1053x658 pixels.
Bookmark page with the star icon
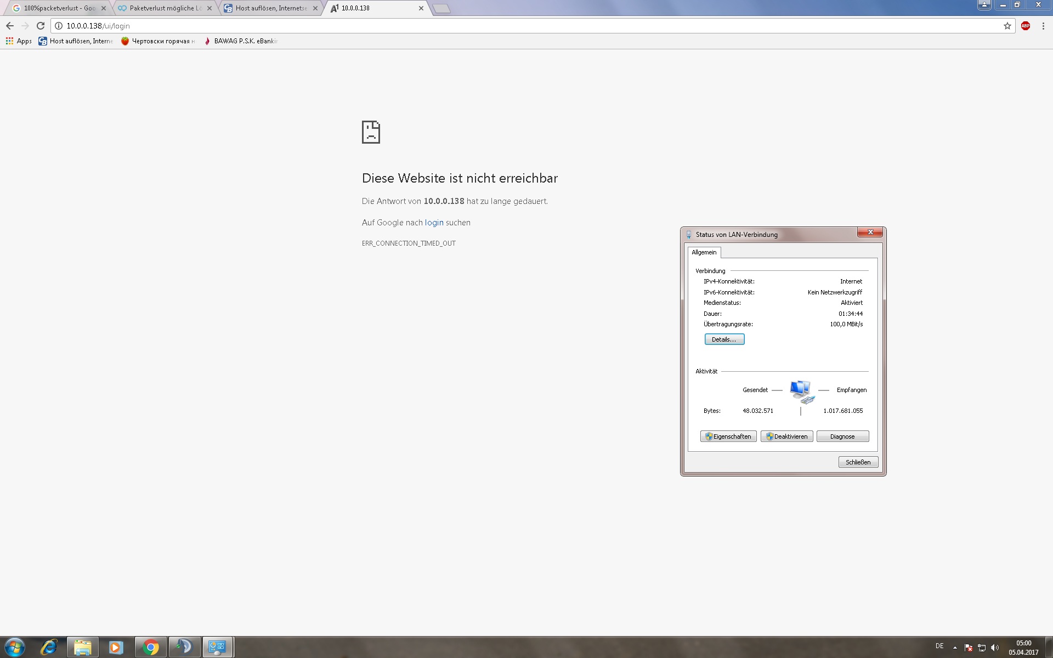[x=1007, y=26]
